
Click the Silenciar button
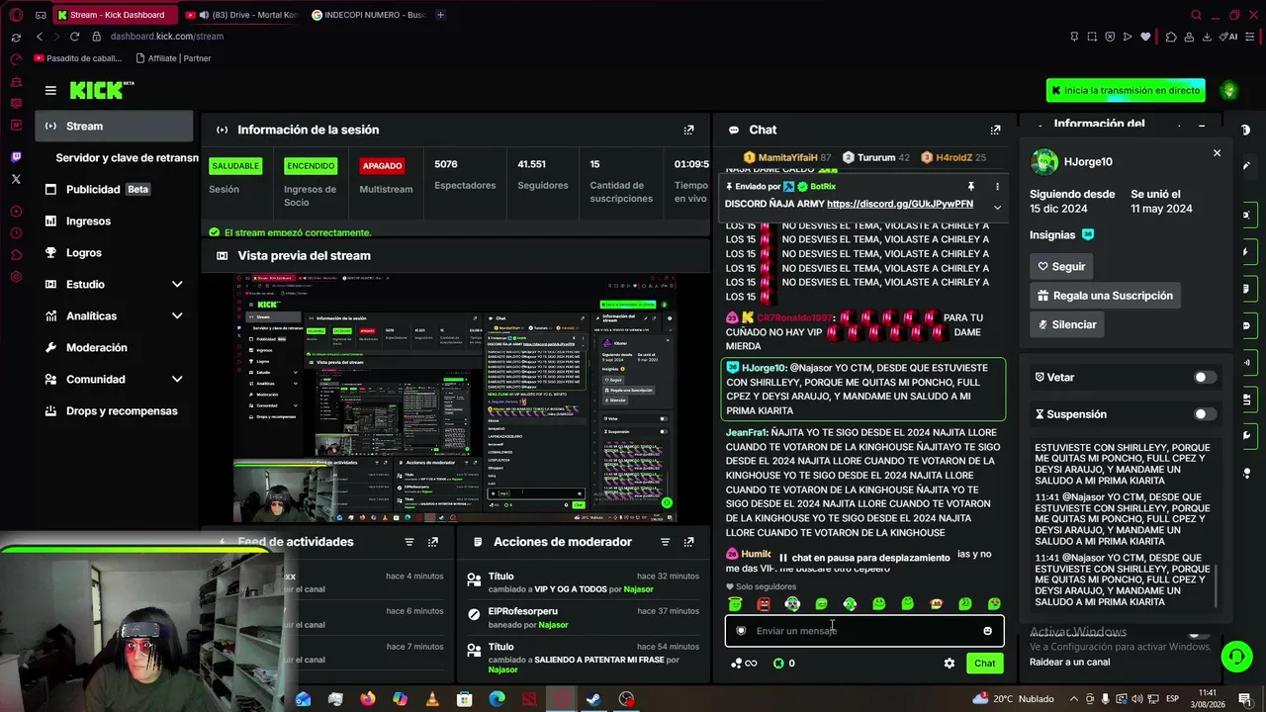[x=1066, y=324]
